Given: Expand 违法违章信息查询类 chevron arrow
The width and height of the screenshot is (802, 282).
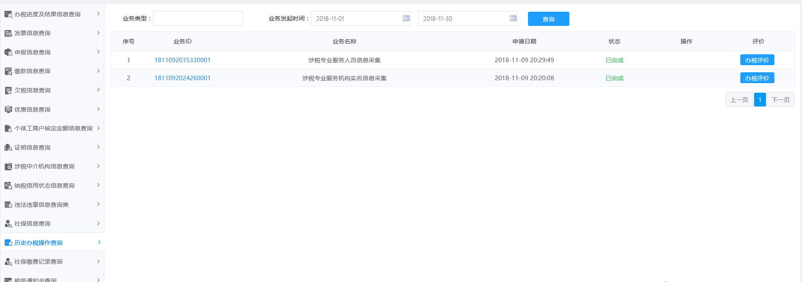Looking at the screenshot, I should [99, 204].
